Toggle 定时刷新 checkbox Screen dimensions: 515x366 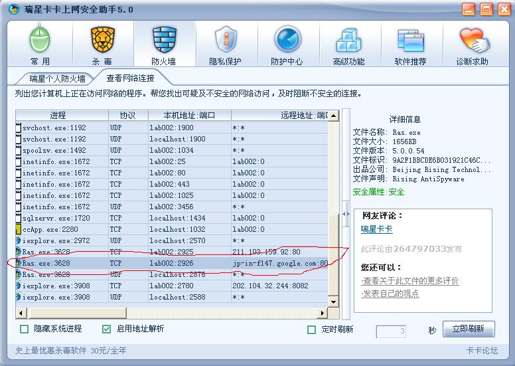coord(311,329)
